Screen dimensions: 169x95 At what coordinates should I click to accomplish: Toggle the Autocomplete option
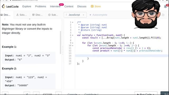click(98, 15)
